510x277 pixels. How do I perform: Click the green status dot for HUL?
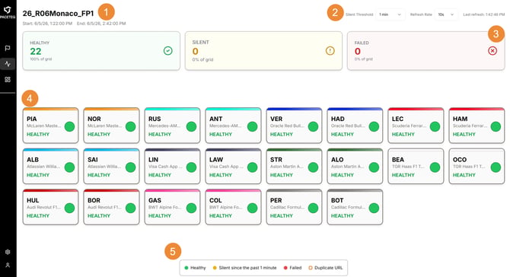[x=69, y=208]
